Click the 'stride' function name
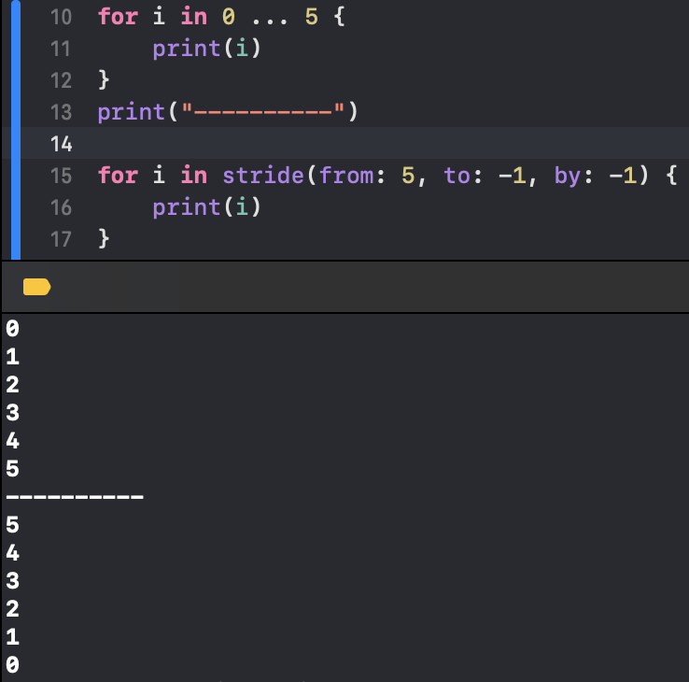689x682 pixels. coord(262,176)
